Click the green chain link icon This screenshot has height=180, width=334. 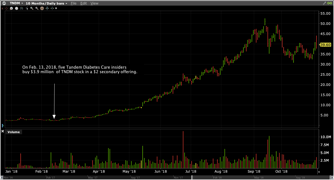[x=329, y=3]
